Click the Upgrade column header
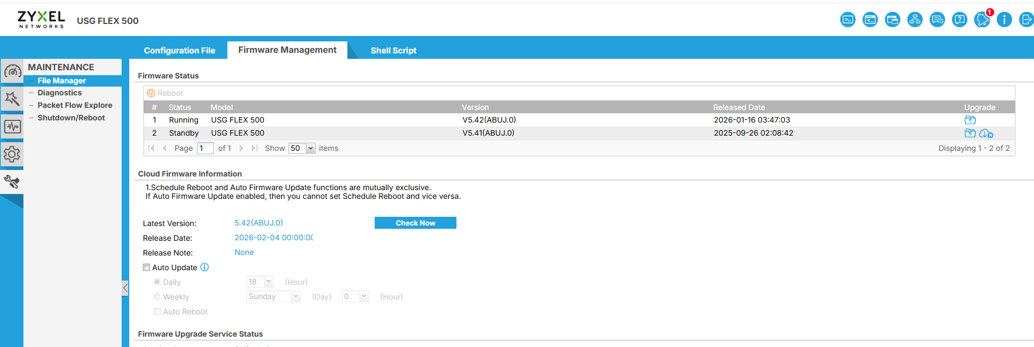 [979, 107]
